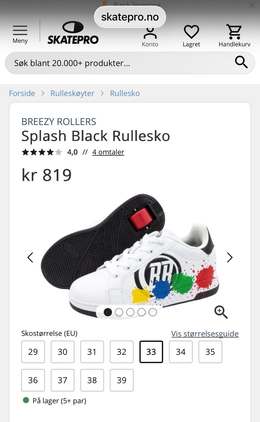The image size is (260, 422).
Task: Click the SkatePro logo
Action: point(73,33)
